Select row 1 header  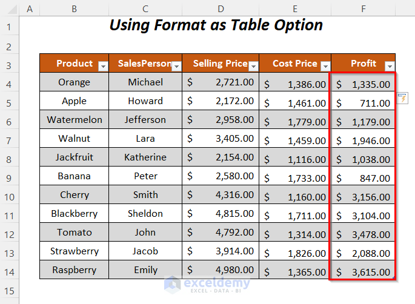[9, 27]
